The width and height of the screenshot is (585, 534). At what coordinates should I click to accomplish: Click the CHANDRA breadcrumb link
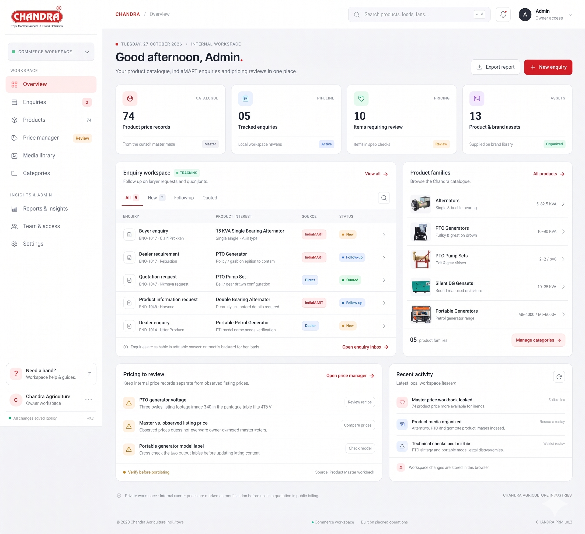pos(128,14)
